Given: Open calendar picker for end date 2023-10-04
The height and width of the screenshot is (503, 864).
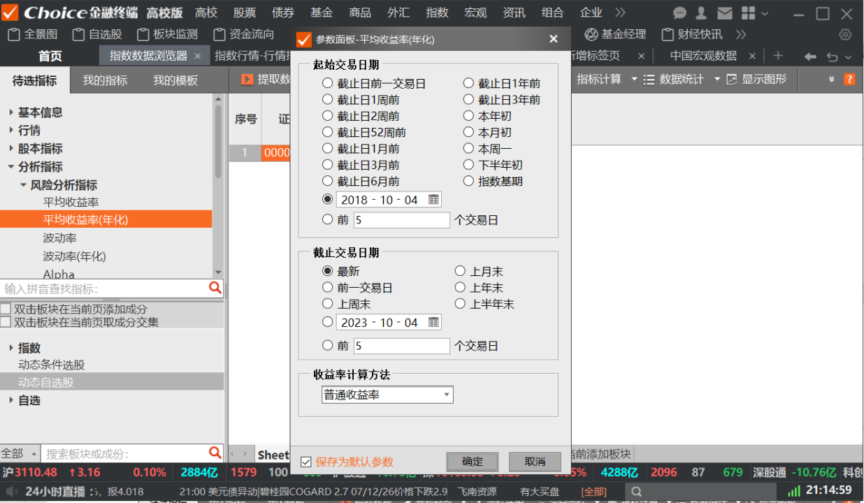Looking at the screenshot, I should (434, 322).
